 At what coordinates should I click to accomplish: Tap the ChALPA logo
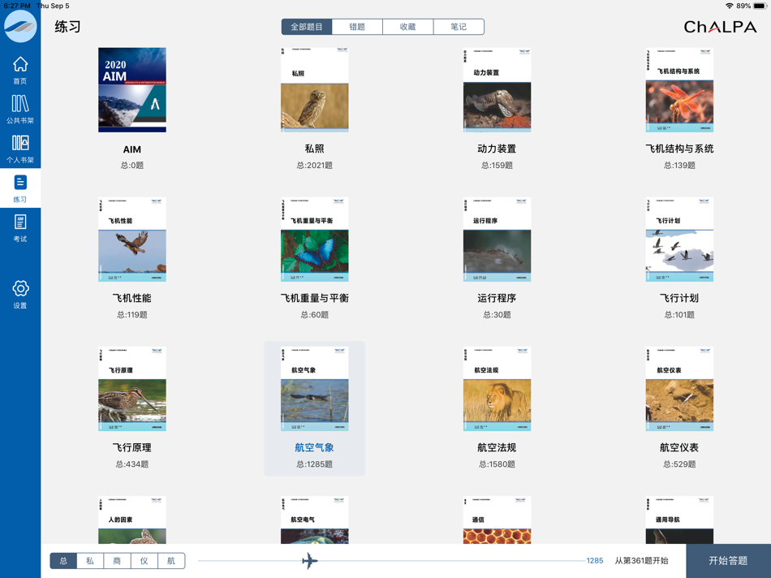click(721, 27)
